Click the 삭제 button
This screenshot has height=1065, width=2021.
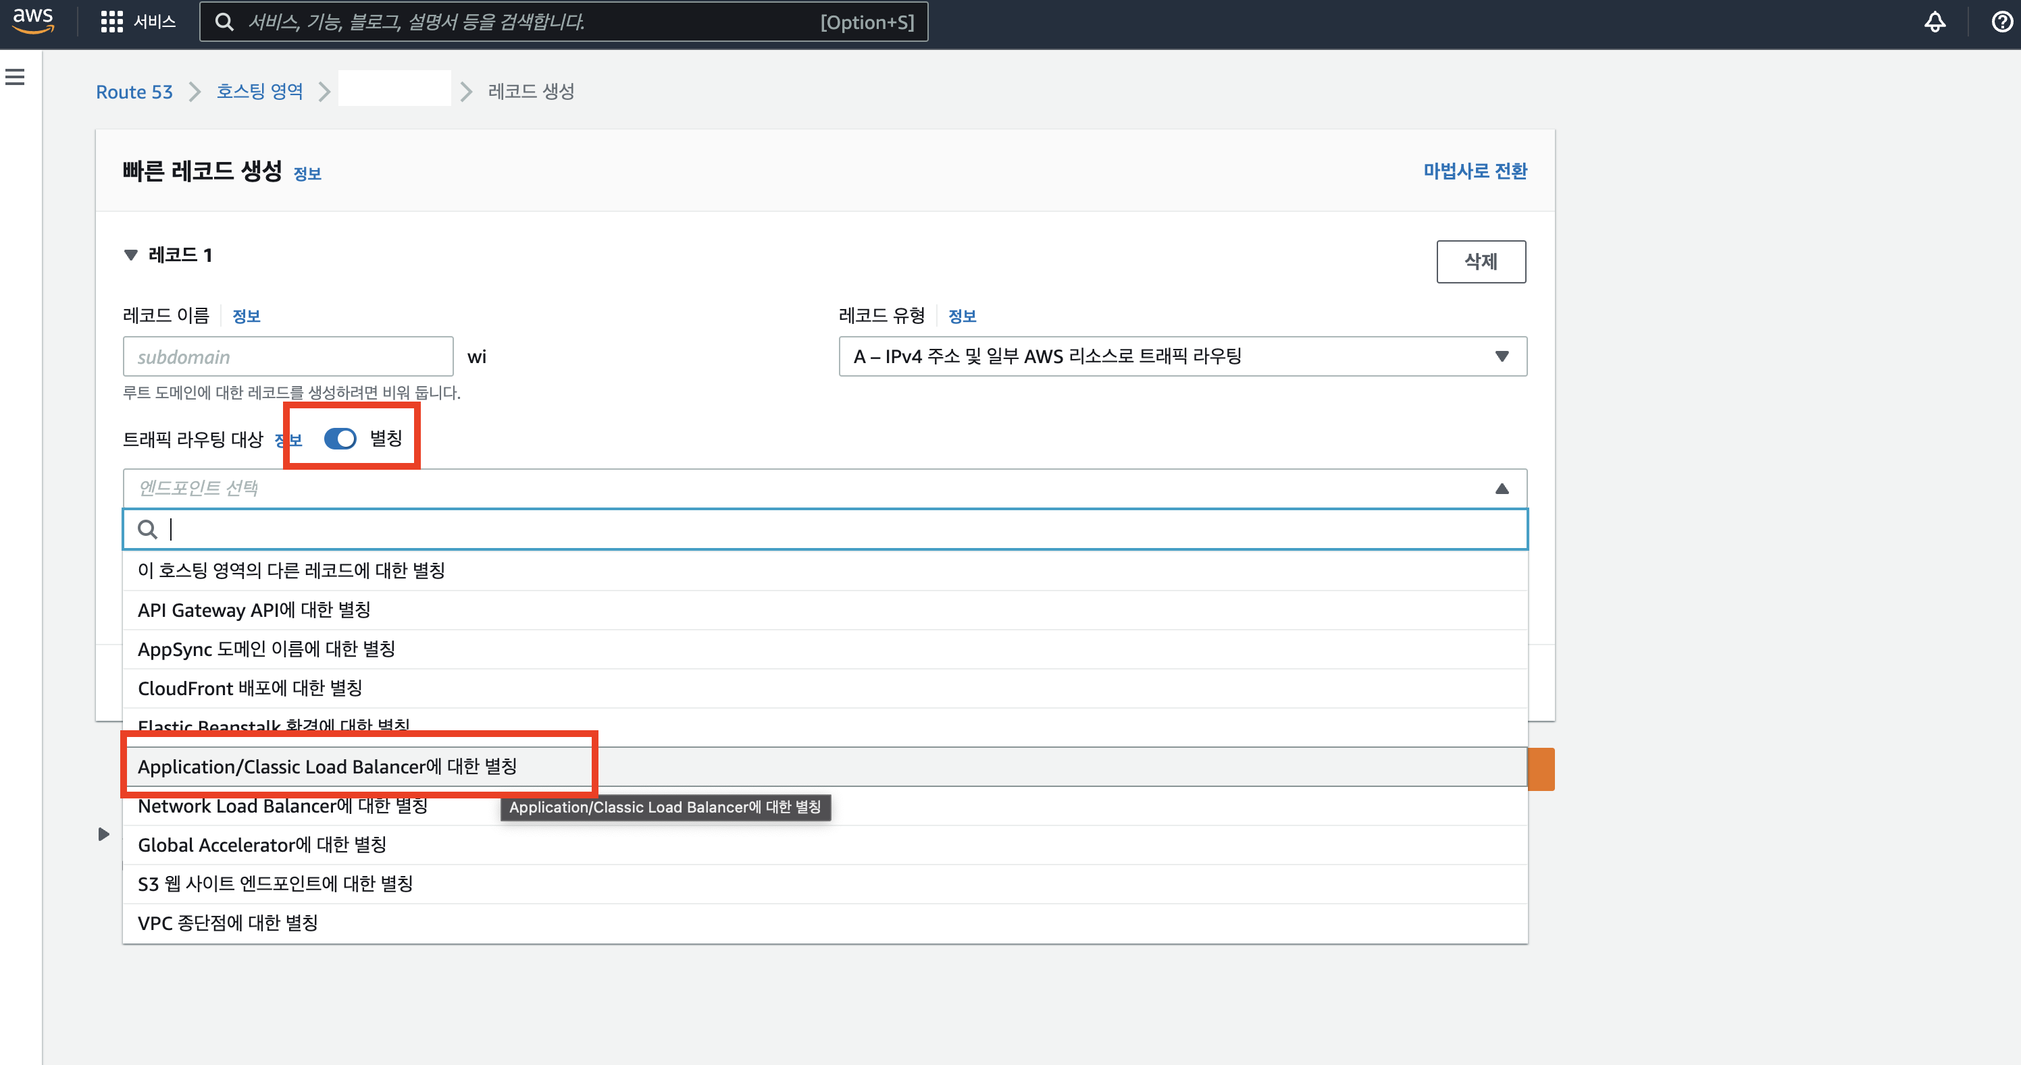pyautogui.click(x=1481, y=262)
